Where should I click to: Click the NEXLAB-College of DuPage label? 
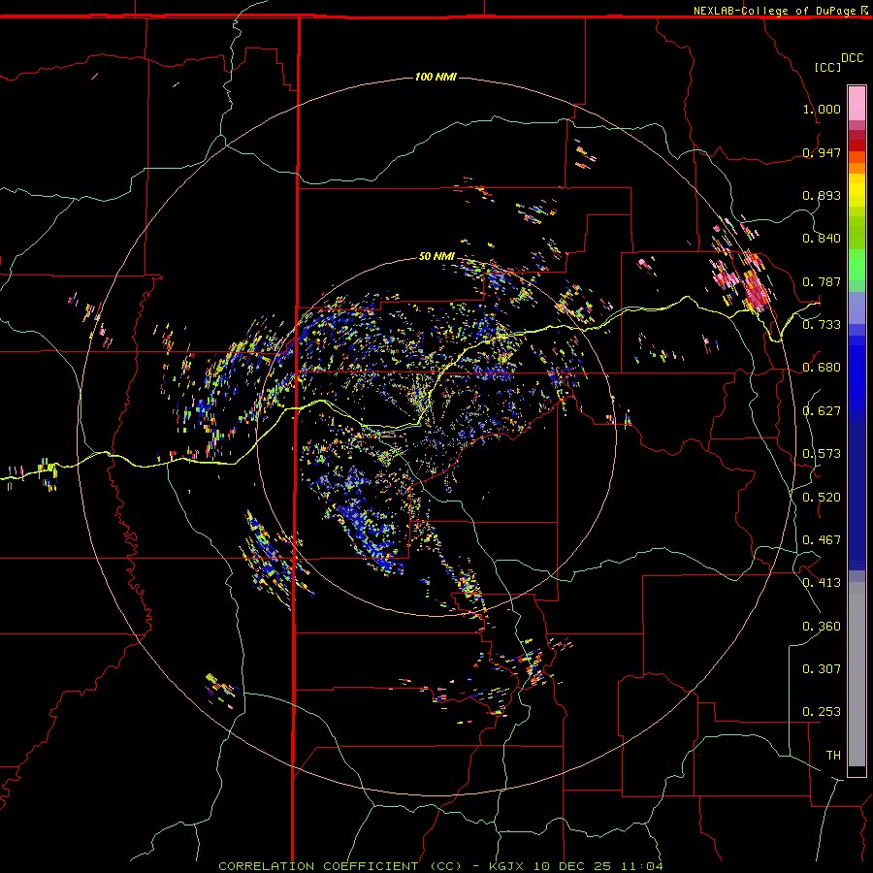pos(776,11)
